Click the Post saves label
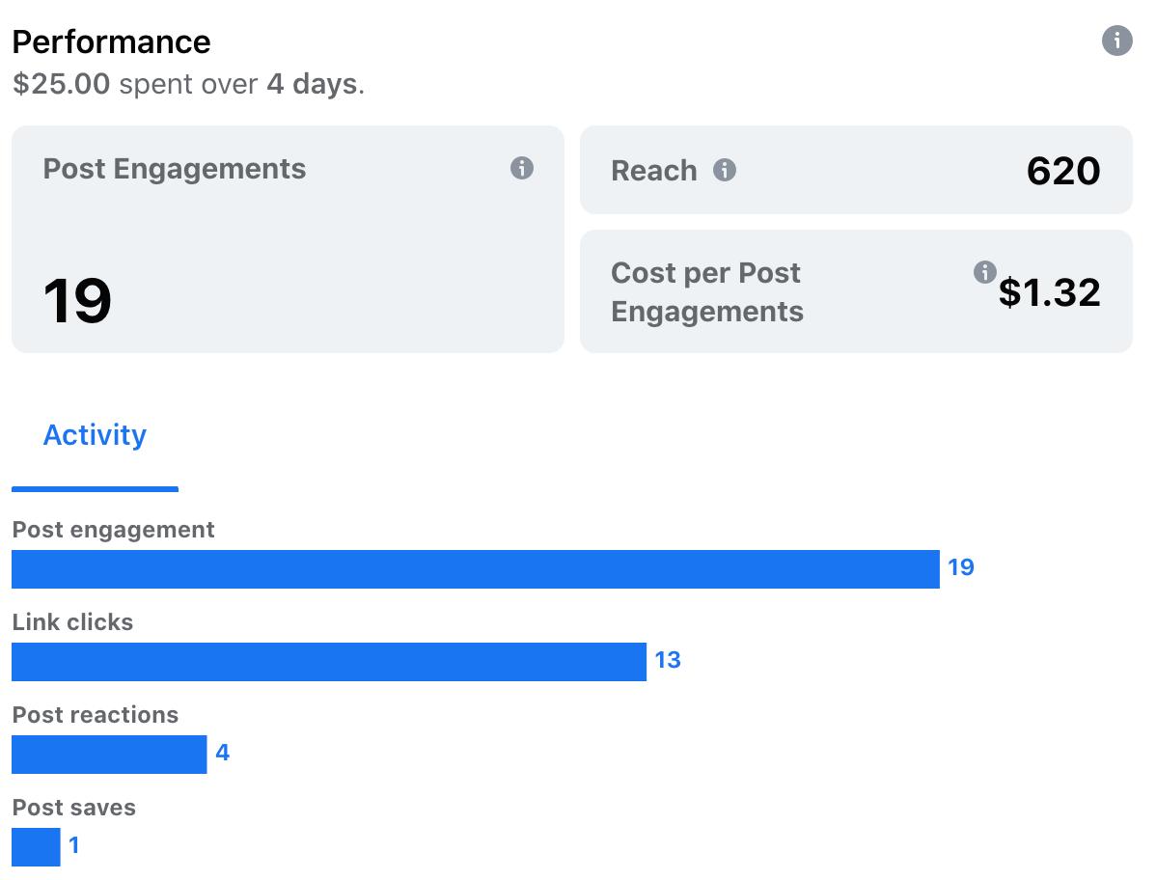Image resolution: width=1156 pixels, height=880 pixels. click(x=74, y=808)
